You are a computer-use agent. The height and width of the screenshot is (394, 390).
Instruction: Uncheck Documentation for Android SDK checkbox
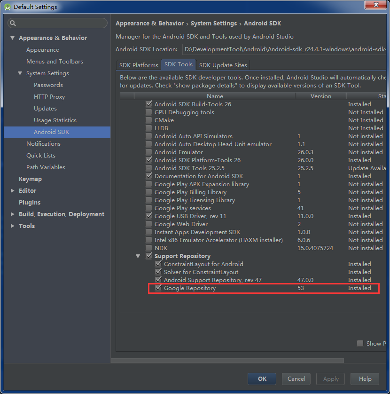pos(148,176)
